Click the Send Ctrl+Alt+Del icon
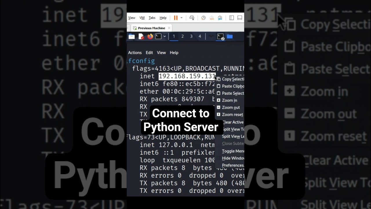The width and height of the screenshot is (371, 209). click(192, 18)
